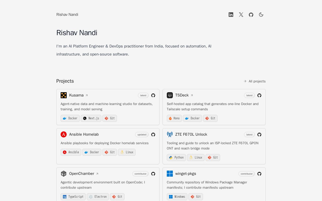Click the Git tag on Kusama card
Image resolution: width=322 pixels, height=201 pixels.
coord(110,118)
